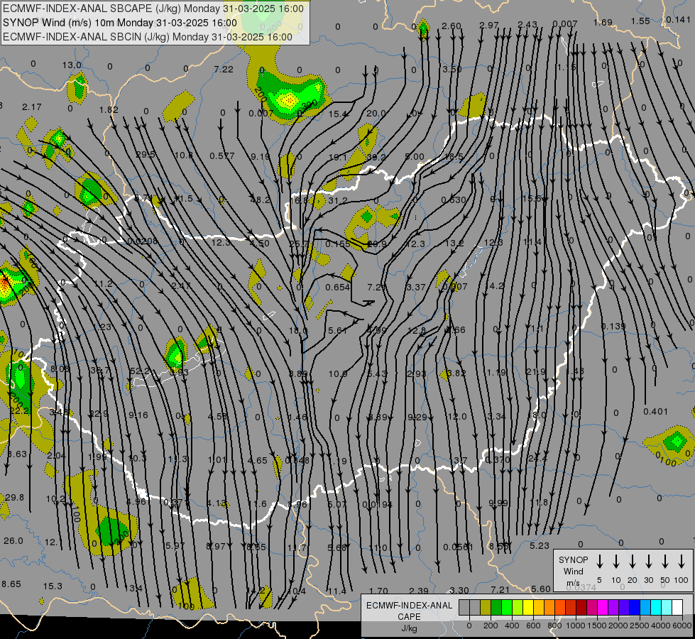Click the wind legend arrow above 30

[x=648, y=562]
